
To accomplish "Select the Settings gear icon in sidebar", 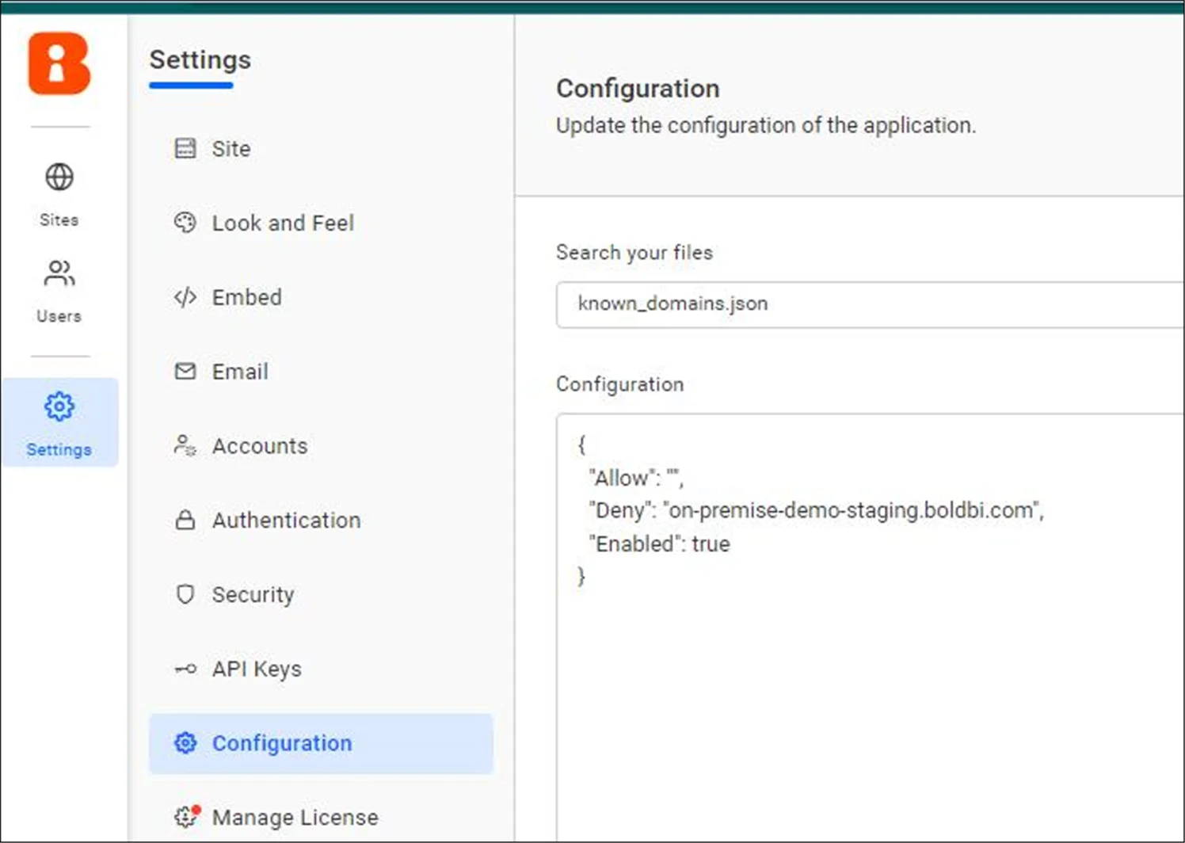I will pos(59,406).
